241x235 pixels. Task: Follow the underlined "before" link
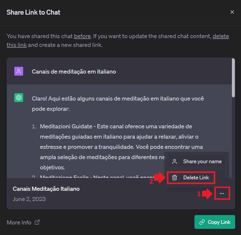[82, 36]
